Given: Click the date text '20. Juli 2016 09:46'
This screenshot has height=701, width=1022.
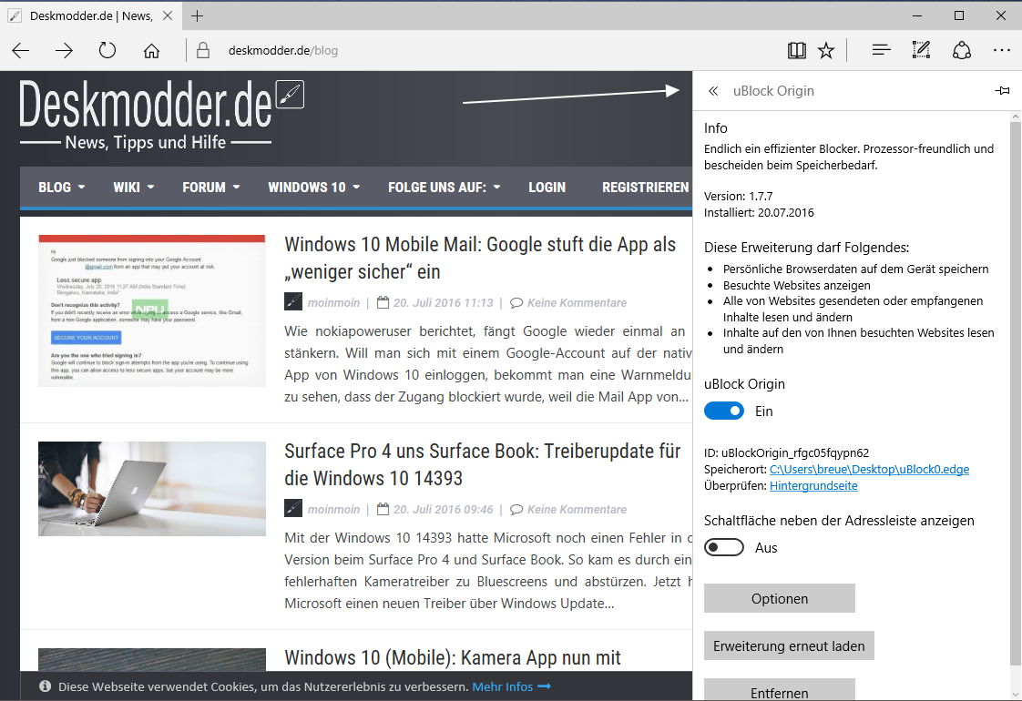Looking at the screenshot, I should [444, 510].
